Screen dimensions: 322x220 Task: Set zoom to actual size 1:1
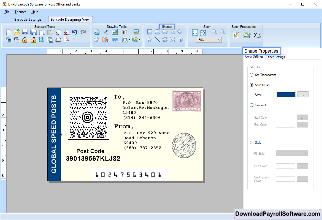click(195, 32)
